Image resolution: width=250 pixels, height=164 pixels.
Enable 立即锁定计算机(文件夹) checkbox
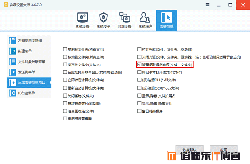point(65,80)
